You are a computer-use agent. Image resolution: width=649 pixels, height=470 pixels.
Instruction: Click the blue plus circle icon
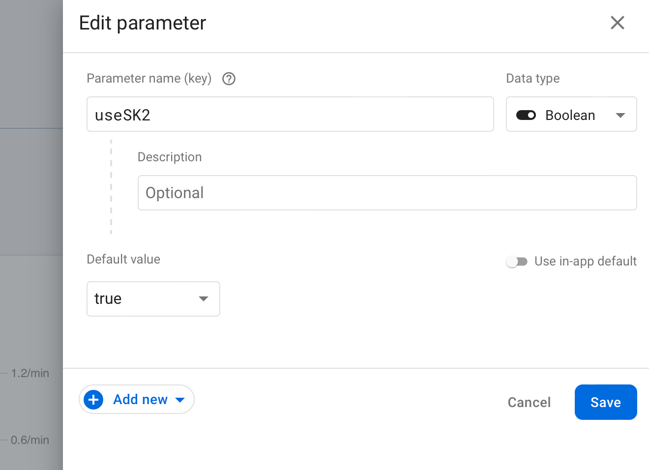click(93, 400)
